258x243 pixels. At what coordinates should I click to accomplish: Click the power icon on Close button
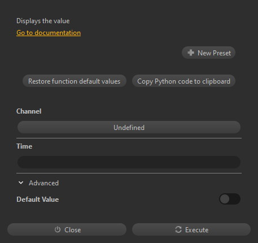coord(58,229)
